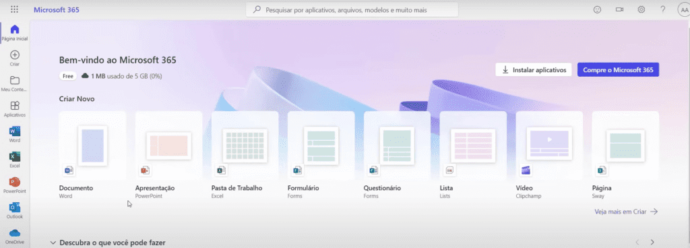Open Aplicativos in sidebar
The image size is (690, 248).
[x=15, y=109]
